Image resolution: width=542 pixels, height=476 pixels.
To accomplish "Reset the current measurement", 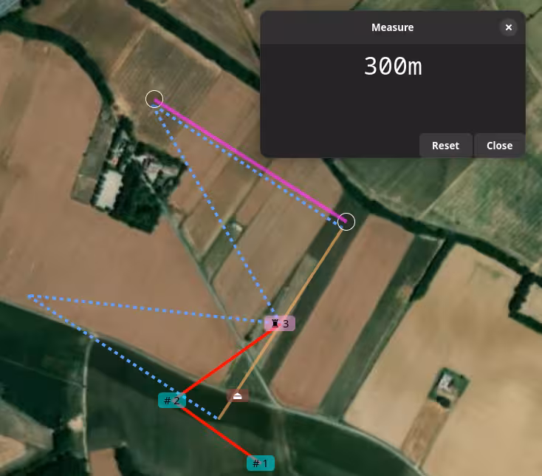I will (445, 146).
